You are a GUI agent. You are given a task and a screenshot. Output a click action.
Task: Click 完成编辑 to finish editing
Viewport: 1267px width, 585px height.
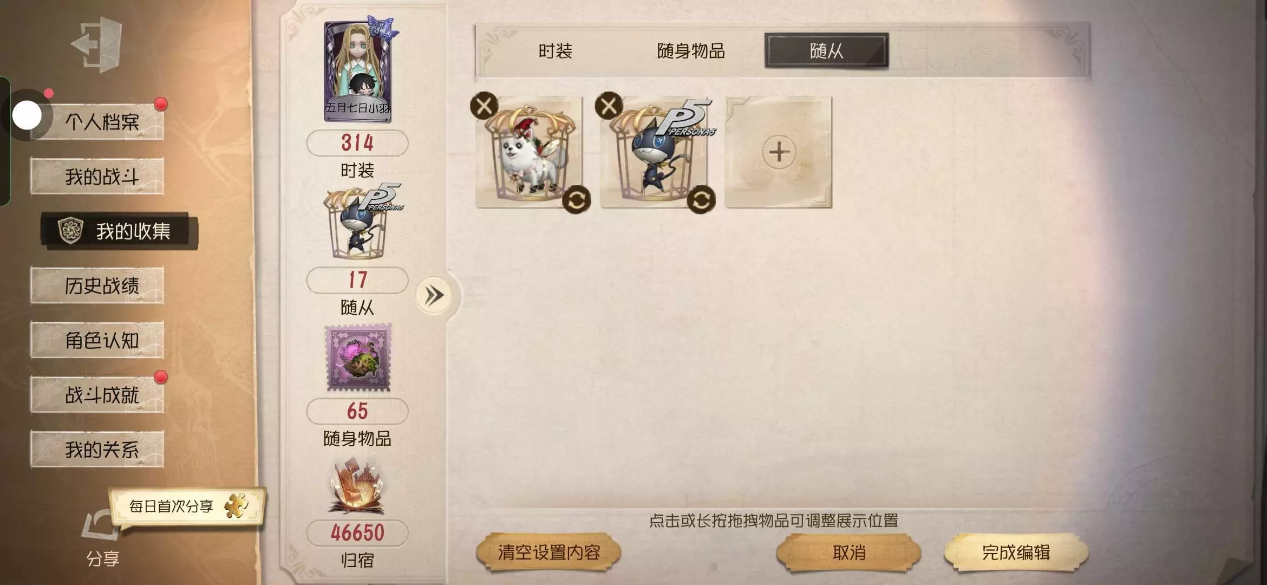pyautogui.click(x=1016, y=552)
